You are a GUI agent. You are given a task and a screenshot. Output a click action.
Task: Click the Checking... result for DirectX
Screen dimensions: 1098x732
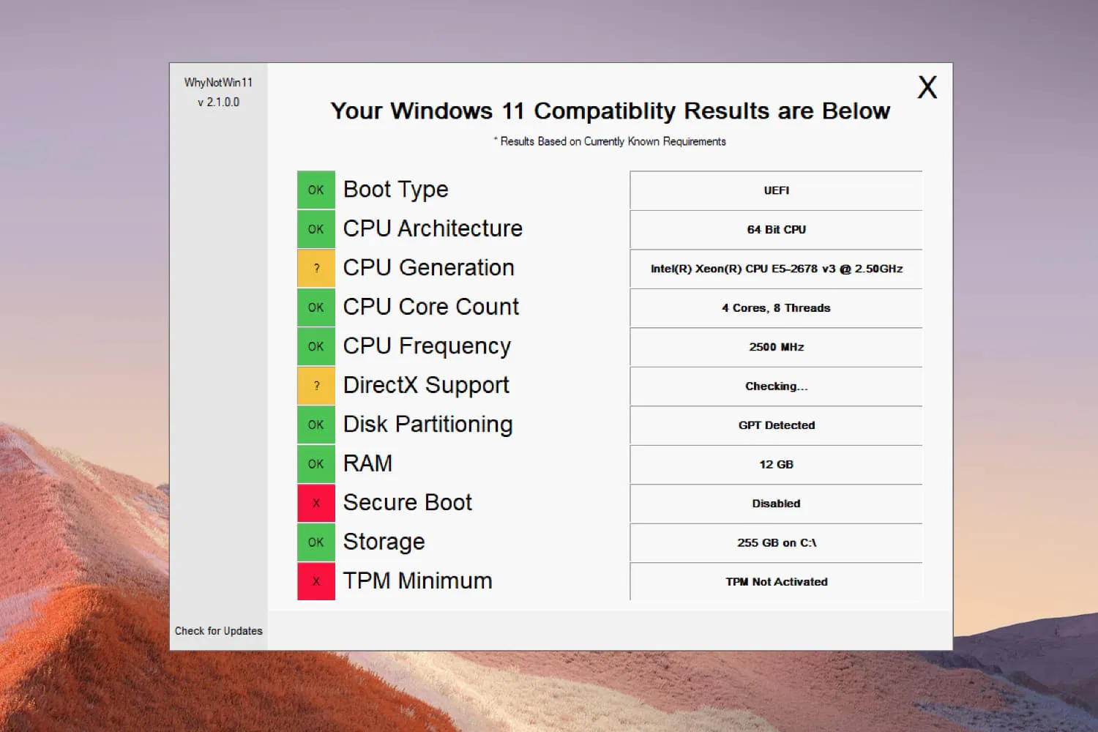coord(777,386)
